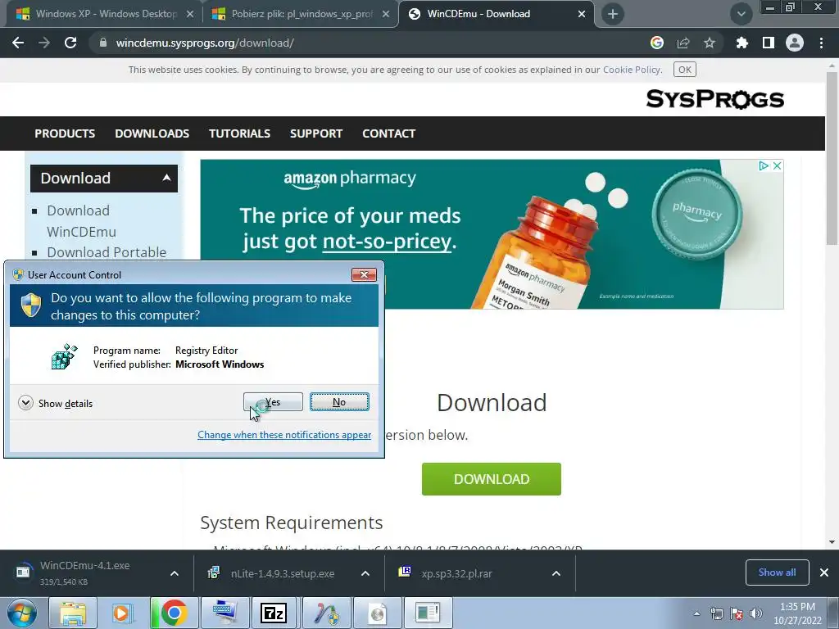Click the Amazon Pharmacy ad banner
Viewport: 839px width, 629px height.
tap(492, 233)
